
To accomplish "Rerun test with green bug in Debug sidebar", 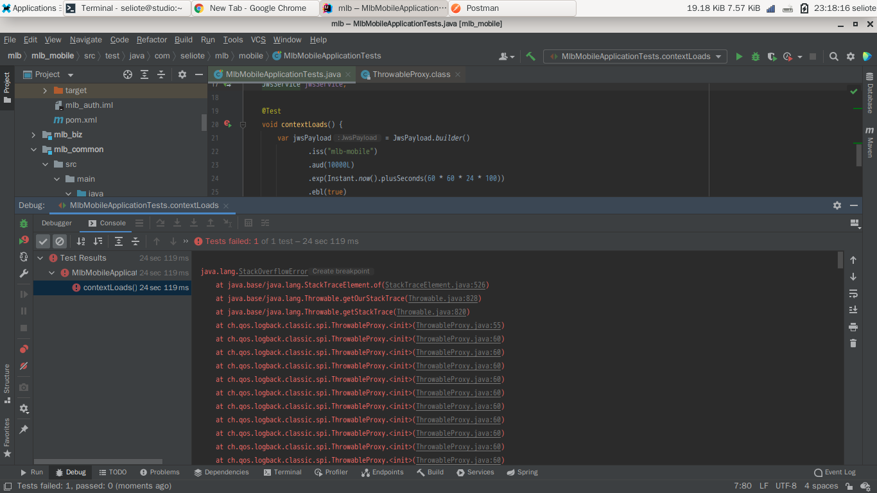I will [x=24, y=223].
